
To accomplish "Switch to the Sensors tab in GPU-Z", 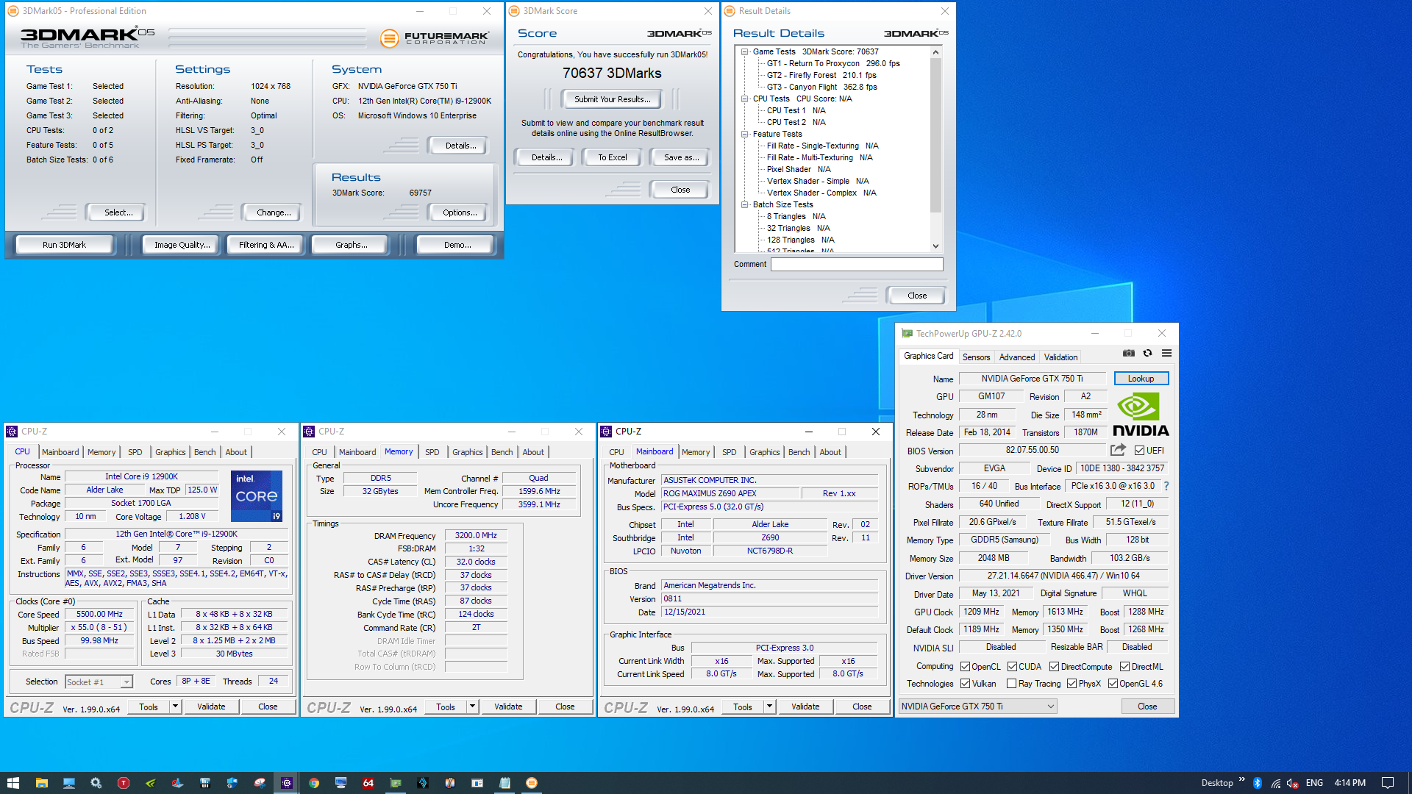I will [976, 357].
